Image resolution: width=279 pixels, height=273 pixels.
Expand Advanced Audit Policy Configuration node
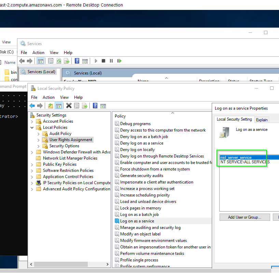tap(32, 189)
